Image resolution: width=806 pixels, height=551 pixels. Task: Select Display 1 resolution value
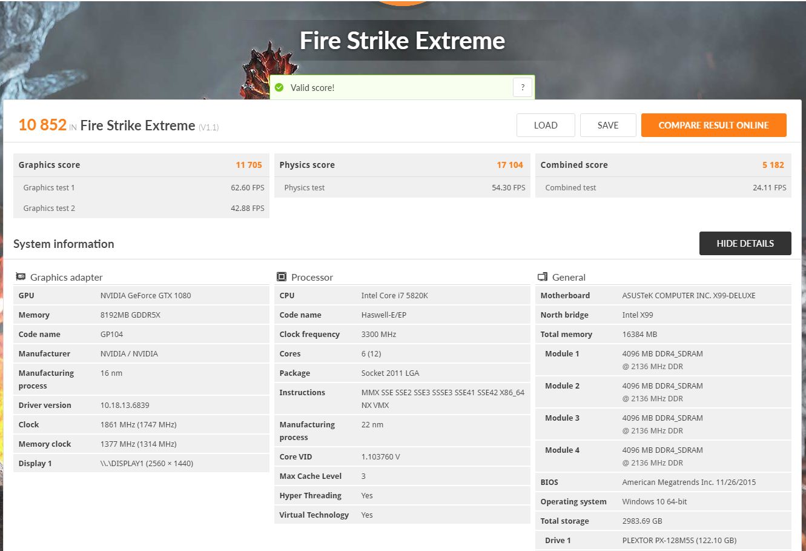point(147,464)
